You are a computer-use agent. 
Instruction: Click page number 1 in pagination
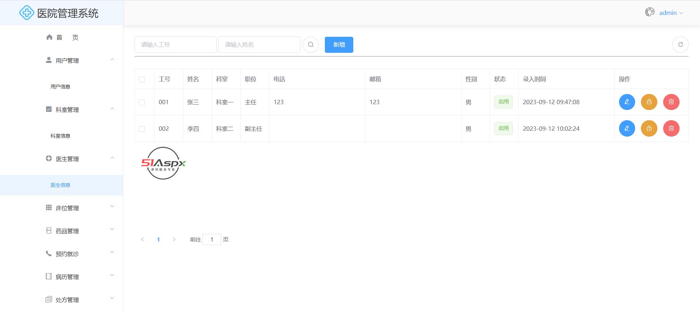(x=158, y=240)
